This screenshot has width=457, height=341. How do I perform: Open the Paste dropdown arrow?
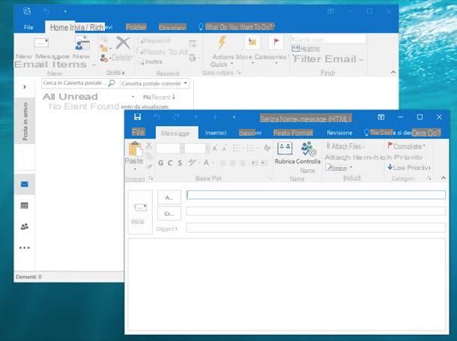tap(135, 169)
